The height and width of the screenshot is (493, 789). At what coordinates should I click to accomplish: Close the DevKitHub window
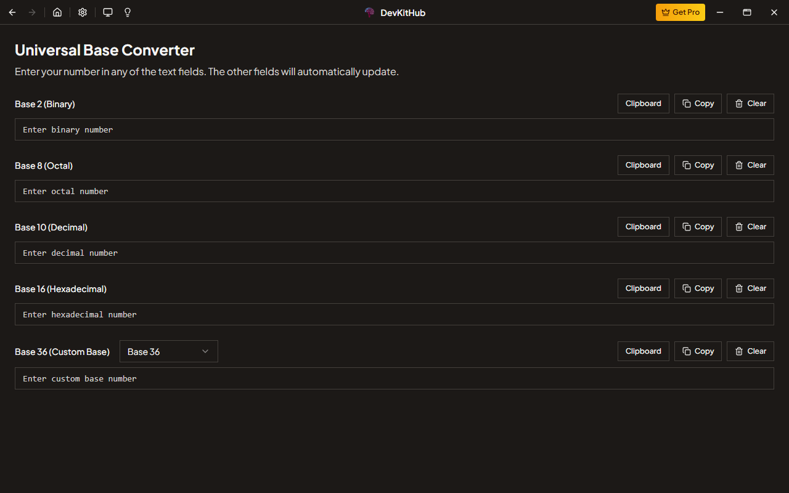click(774, 12)
